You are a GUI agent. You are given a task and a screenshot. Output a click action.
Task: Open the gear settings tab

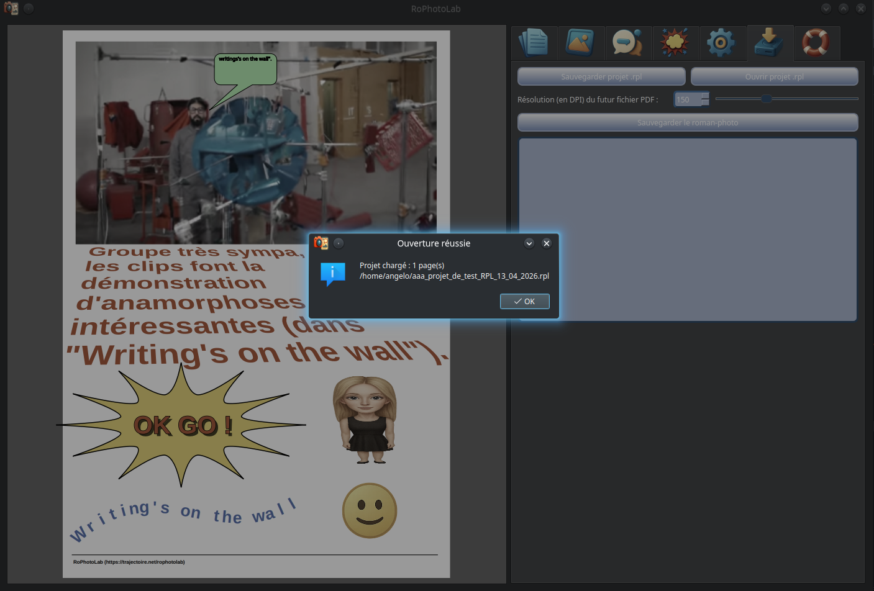tap(722, 43)
